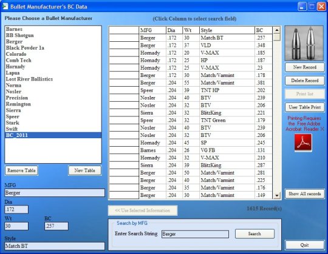Select the Barnes VG FB row
The image size is (328, 254).
coord(191,150)
